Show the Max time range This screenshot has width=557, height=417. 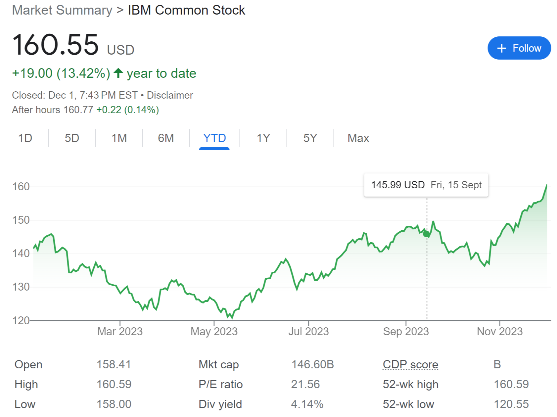(358, 138)
